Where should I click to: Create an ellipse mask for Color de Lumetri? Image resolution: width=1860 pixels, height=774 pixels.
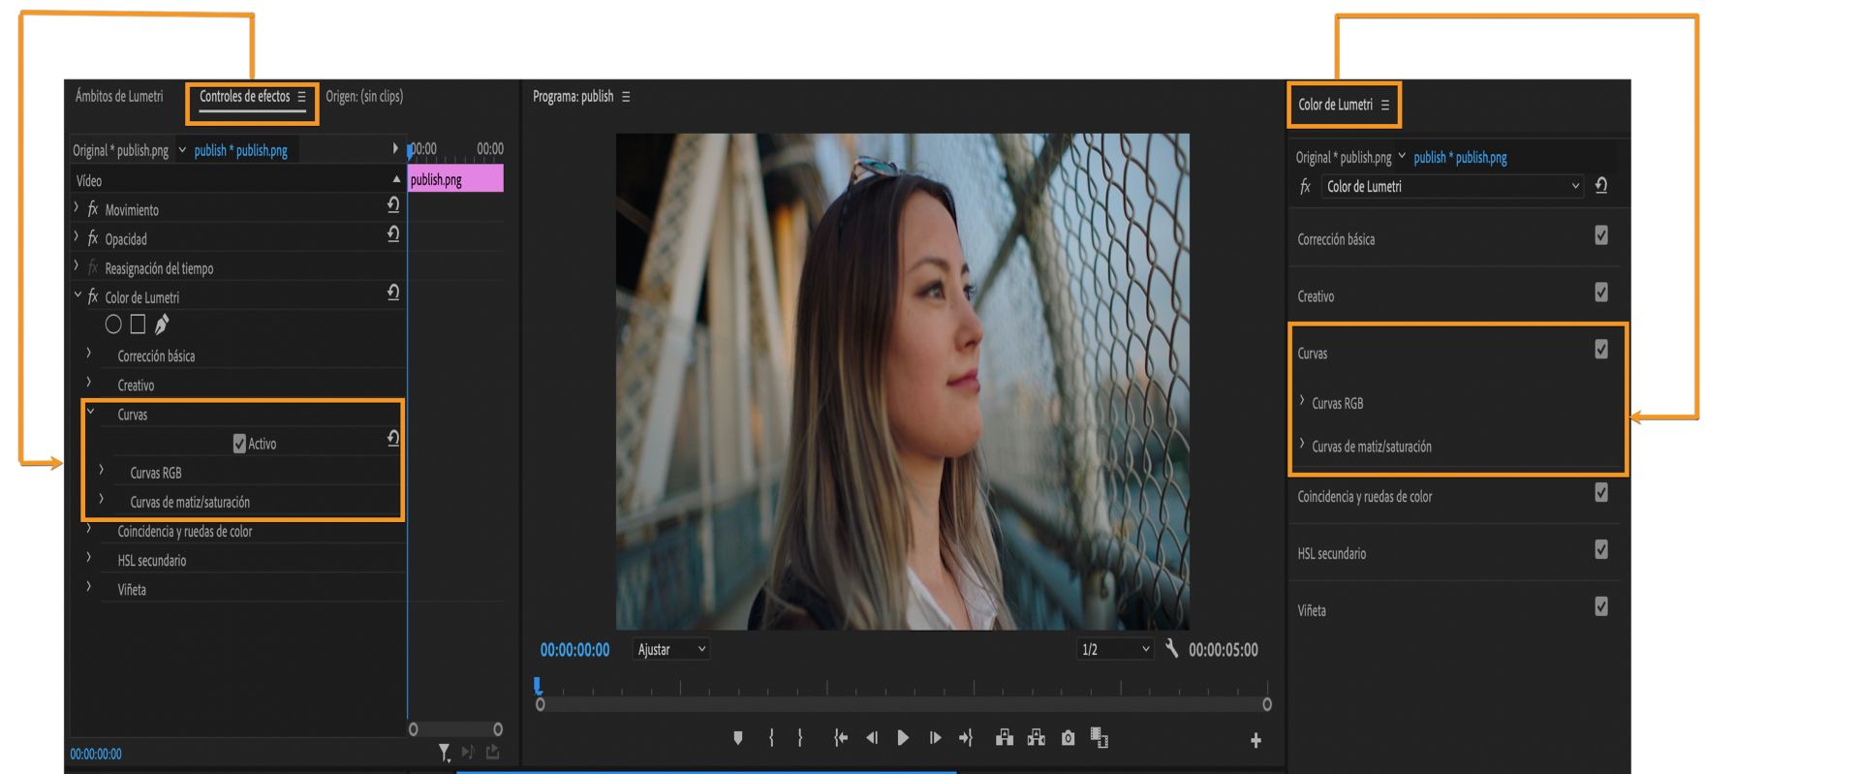pyautogui.click(x=113, y=325)
